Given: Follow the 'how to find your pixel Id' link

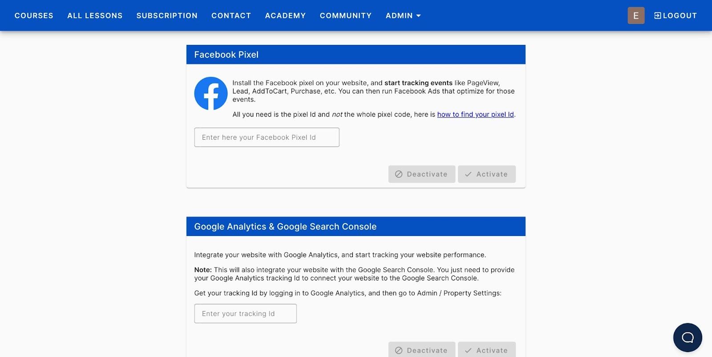Looking at the screenshot, I should (x=475, y=114).
